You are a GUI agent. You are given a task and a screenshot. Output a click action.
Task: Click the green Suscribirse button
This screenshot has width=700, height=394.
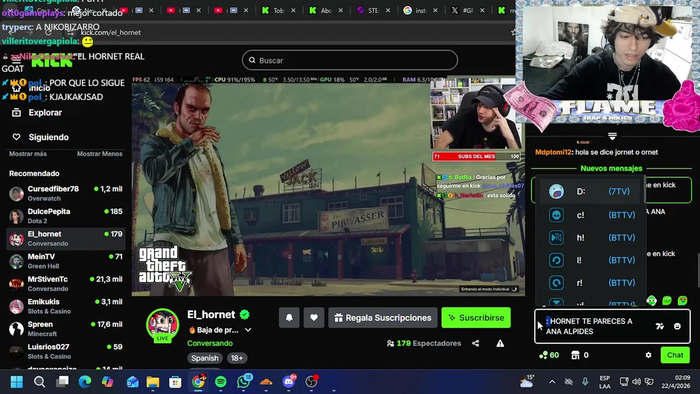pyautogui.click(x=476, y=318)
